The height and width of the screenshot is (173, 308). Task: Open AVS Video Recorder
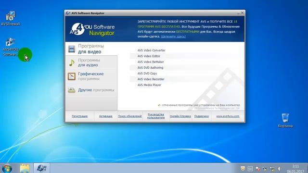[151, 79]
